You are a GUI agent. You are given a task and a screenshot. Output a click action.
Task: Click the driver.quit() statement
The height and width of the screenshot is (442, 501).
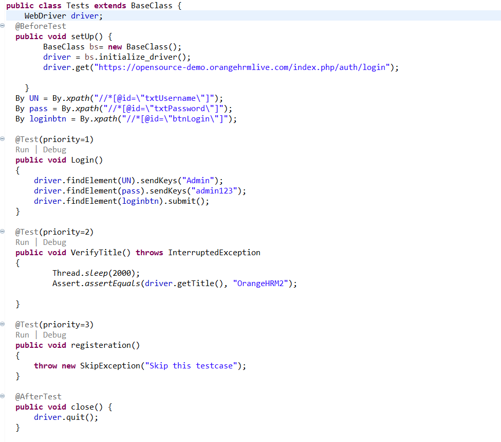(x=66, y=417)
